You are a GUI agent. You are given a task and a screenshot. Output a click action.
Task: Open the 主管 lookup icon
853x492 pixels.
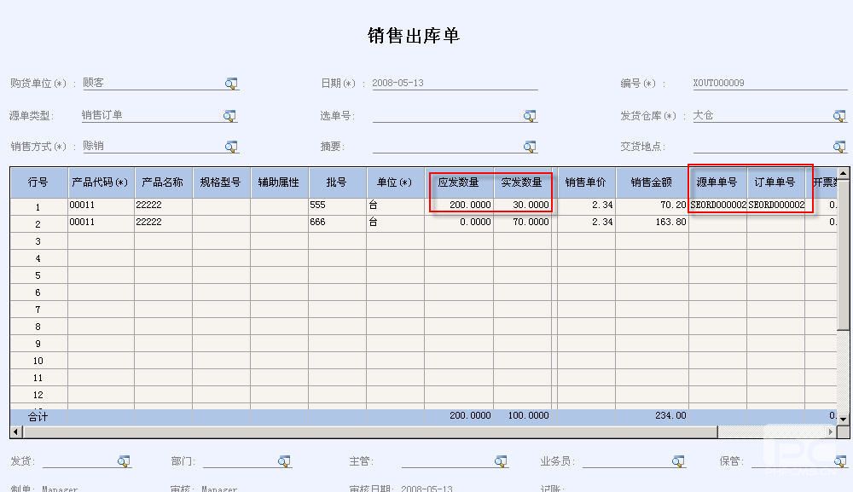[501, 461]
